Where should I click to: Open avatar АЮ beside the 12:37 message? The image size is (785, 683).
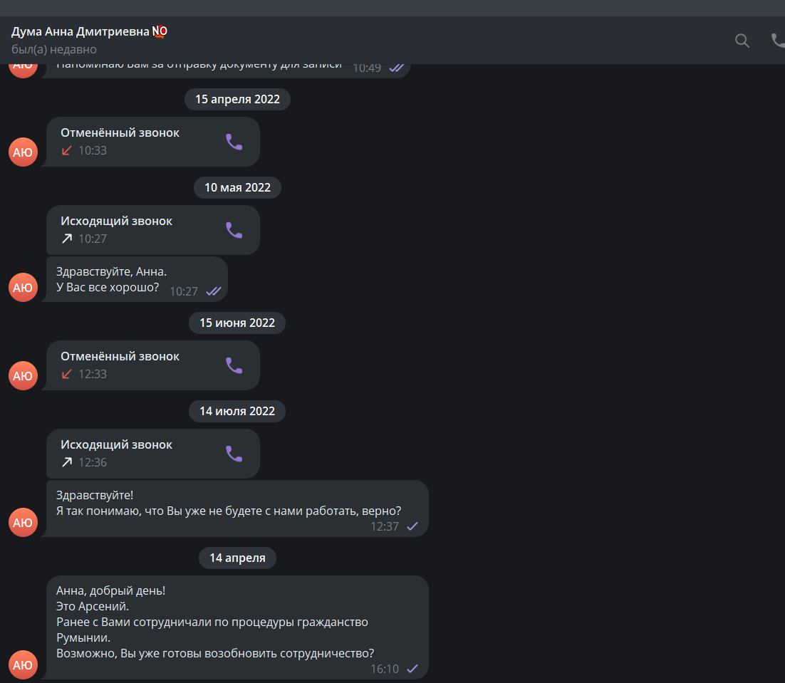23,522
